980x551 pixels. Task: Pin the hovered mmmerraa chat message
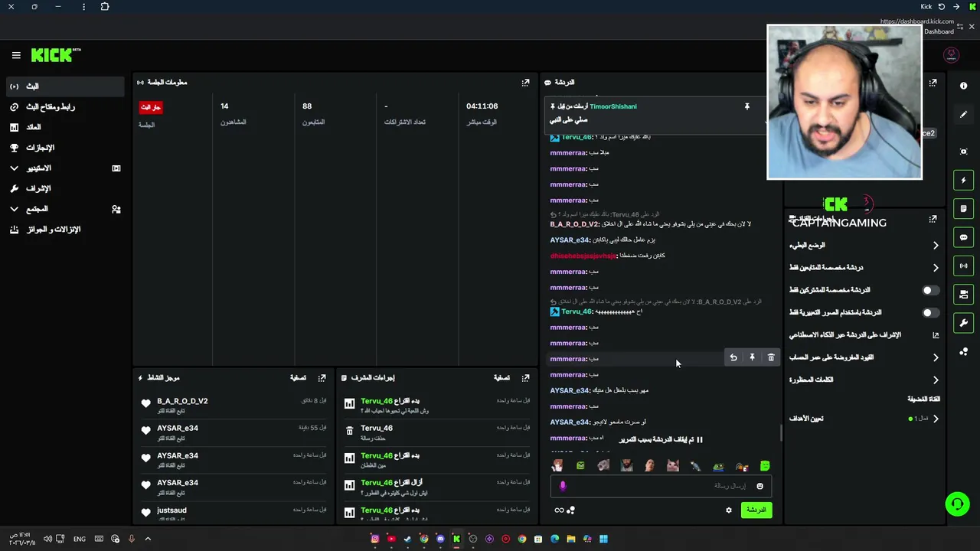(752, 357)
